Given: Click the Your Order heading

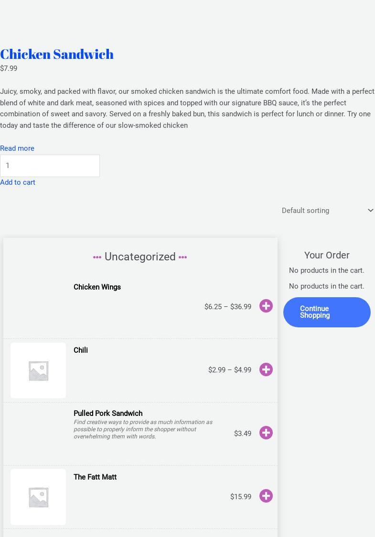Looking at the screenshot, I should 327,255.
